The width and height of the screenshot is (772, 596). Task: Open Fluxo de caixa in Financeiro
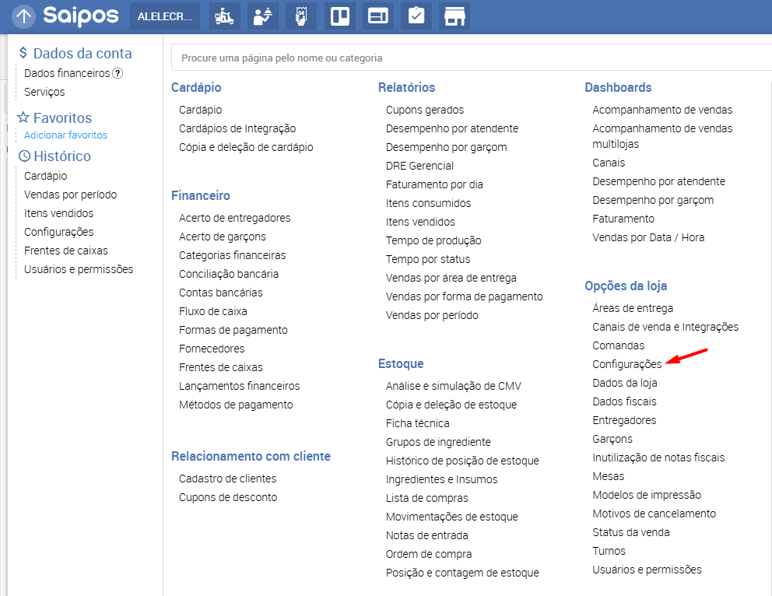212,311
